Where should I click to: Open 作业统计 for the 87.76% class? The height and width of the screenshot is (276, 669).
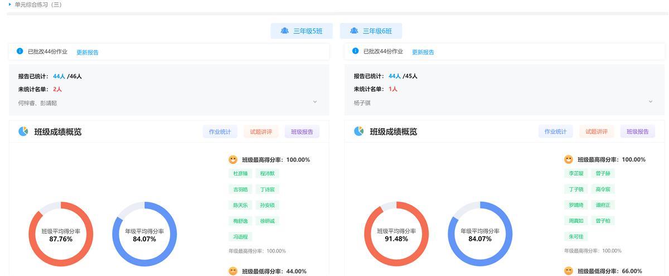click(220, 132)
